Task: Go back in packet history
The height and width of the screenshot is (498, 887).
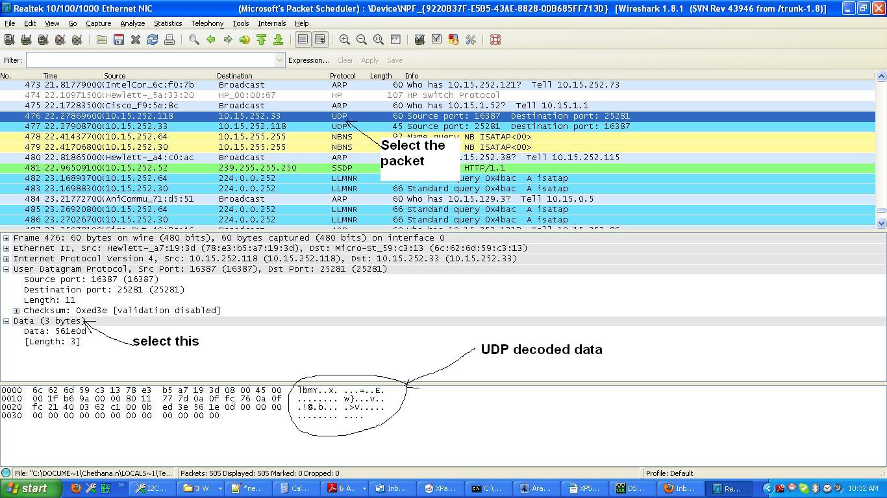Action: pyautogui.click(x=211, y=40)
